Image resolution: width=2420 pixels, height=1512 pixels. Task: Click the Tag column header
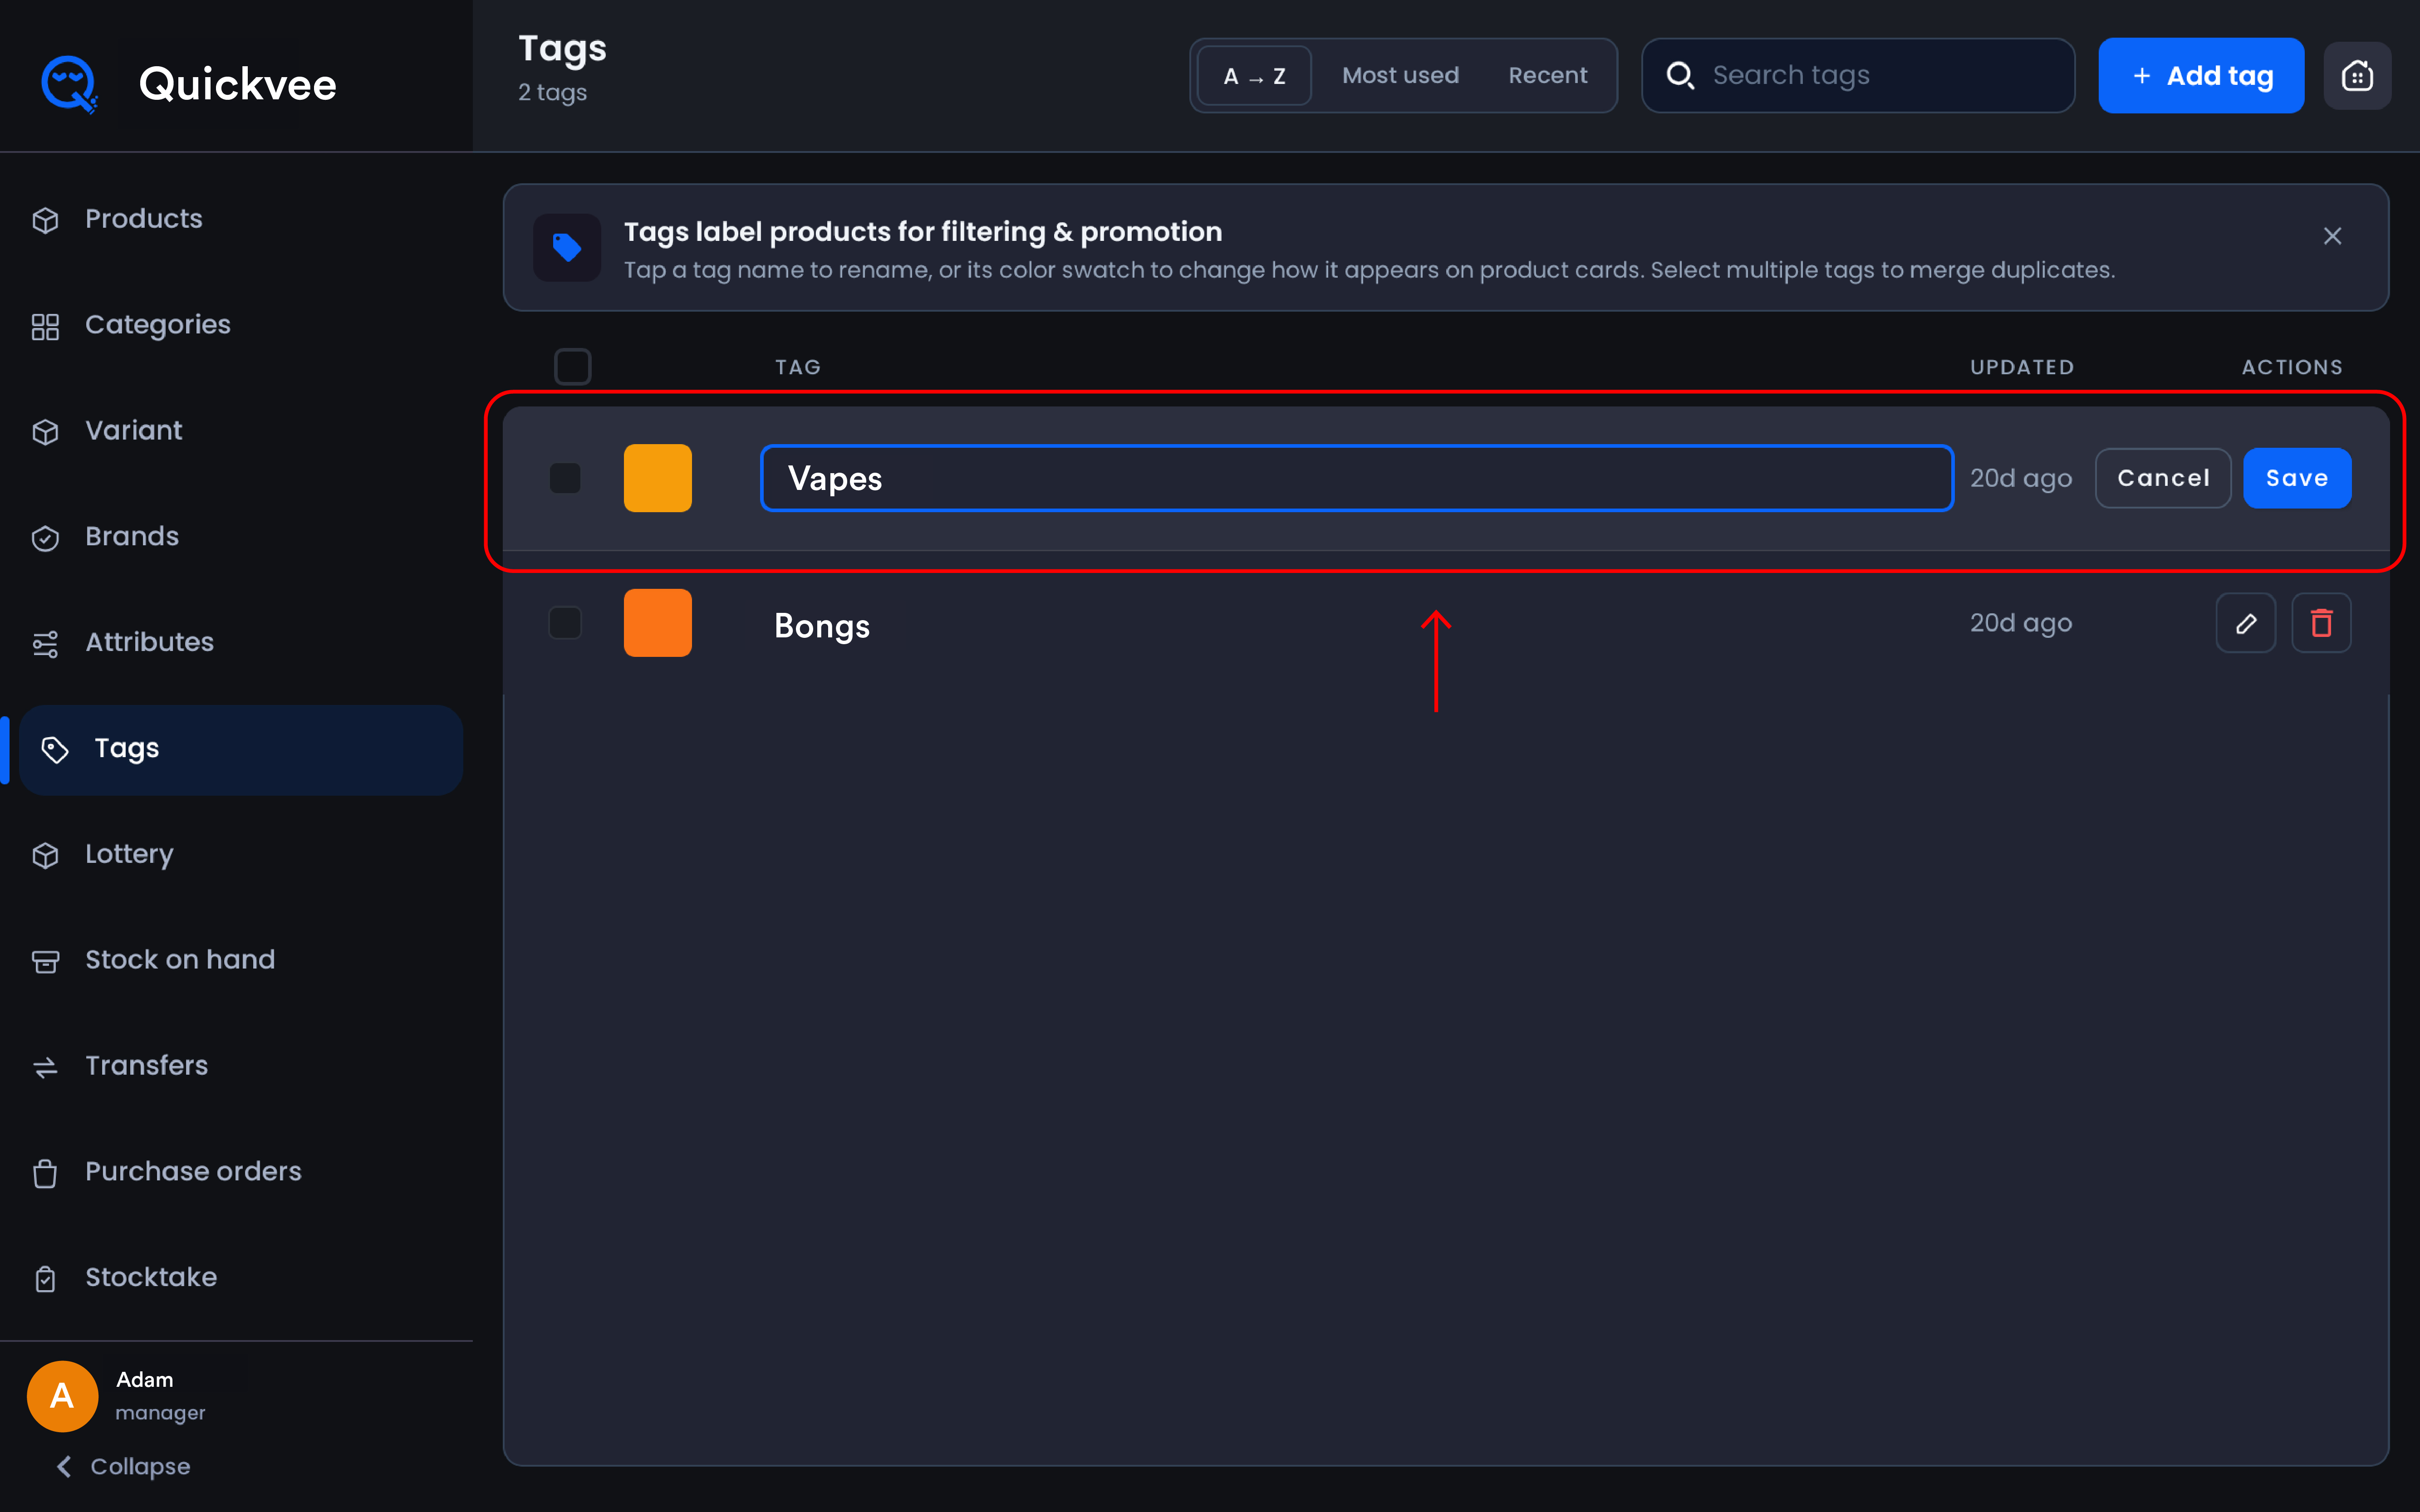798,367
